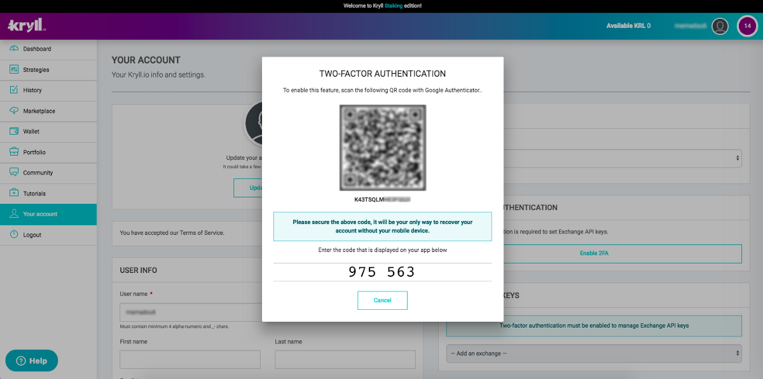The width and height of the screenshot is (763, 379).
Task: Cancel the two-factor authentication dialog
Action: [382, 300]
